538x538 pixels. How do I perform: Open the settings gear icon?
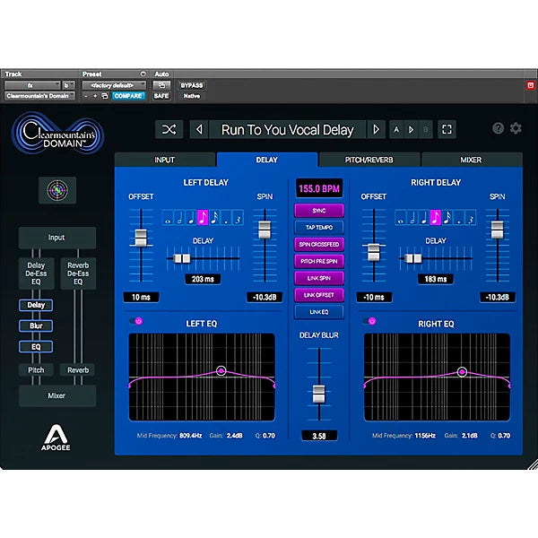click(516, 128)
